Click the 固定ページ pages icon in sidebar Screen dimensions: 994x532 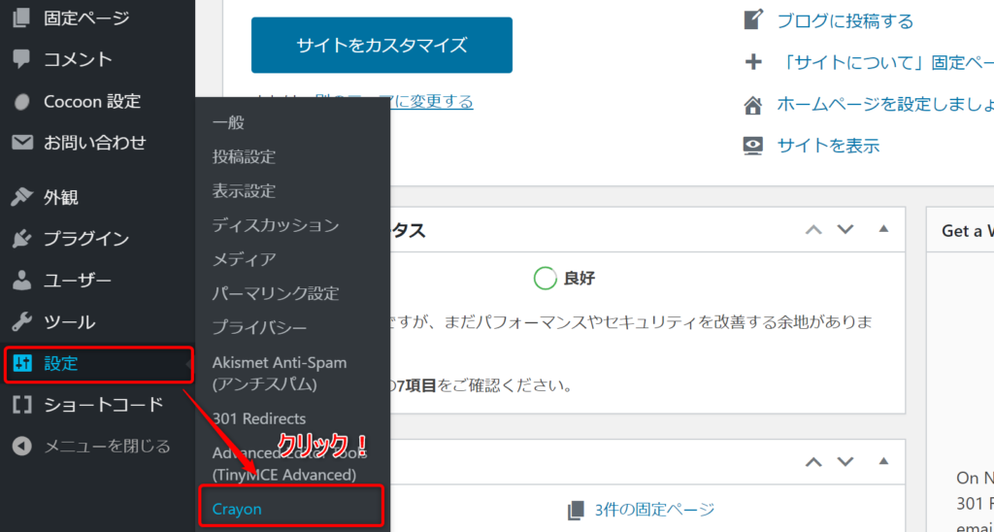coord(21,19)
